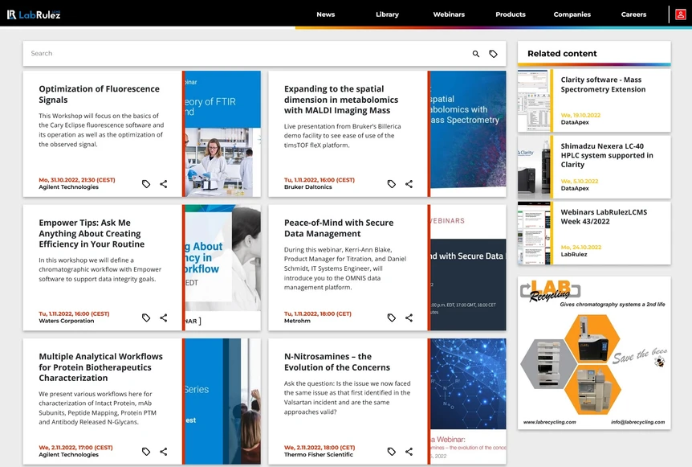The width and height of the screenshot is (692, 467).
Task: Click the tag filter icon in search bar
Action: (494, 54)
